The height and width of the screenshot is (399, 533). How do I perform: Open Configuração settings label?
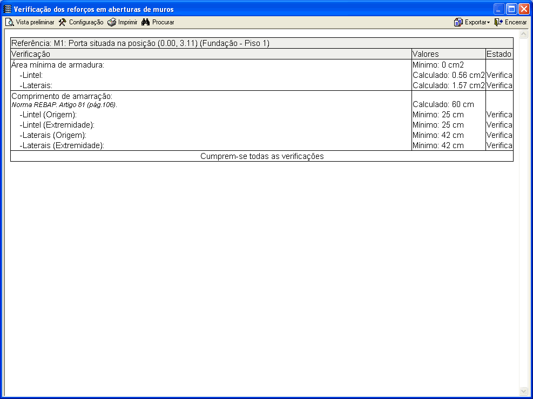pyautogui.click(x=86, y=22)
